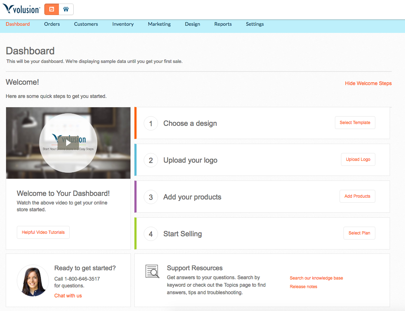This screenshot has height=311, width=405.
Task: Open Helpful Video Tutorials
Action: (43, 232)
